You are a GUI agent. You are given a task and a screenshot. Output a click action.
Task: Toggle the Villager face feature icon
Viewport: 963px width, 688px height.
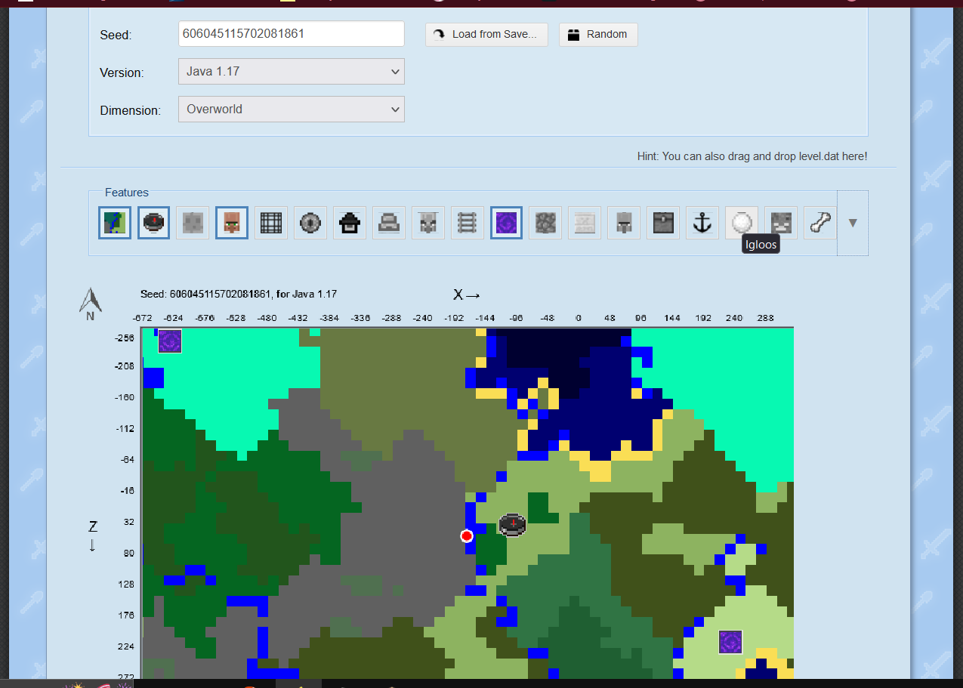232,223
